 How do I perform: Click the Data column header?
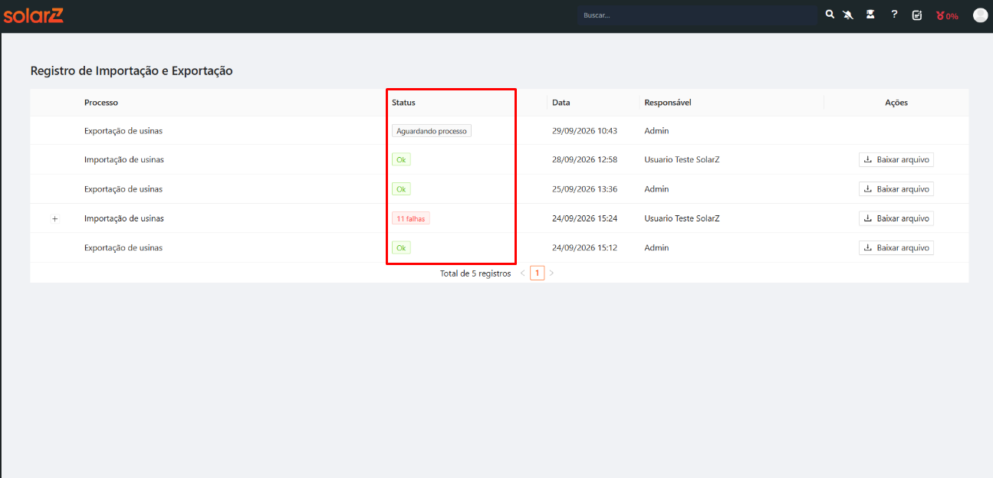[561, 103]
